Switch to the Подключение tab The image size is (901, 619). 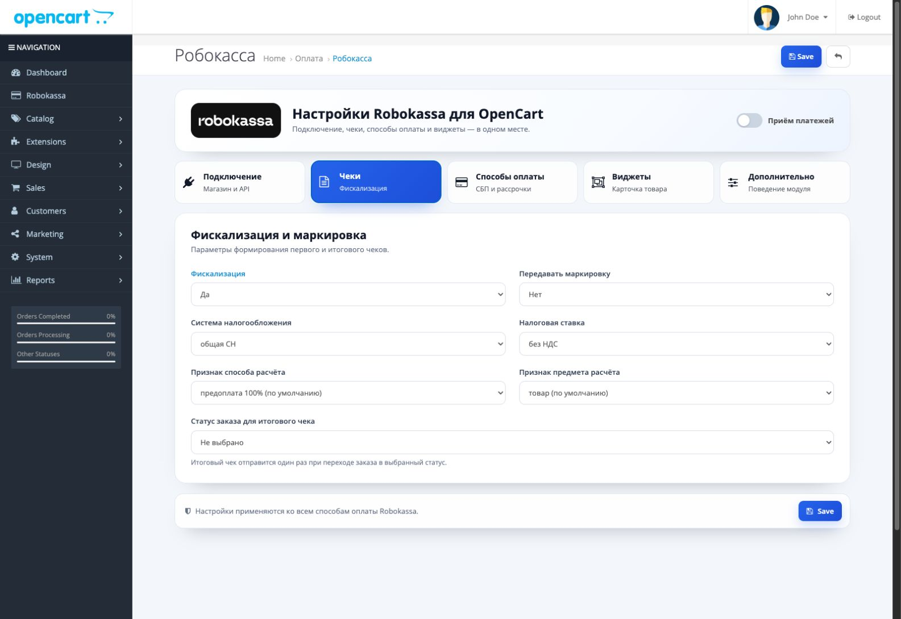pos(240,182)
